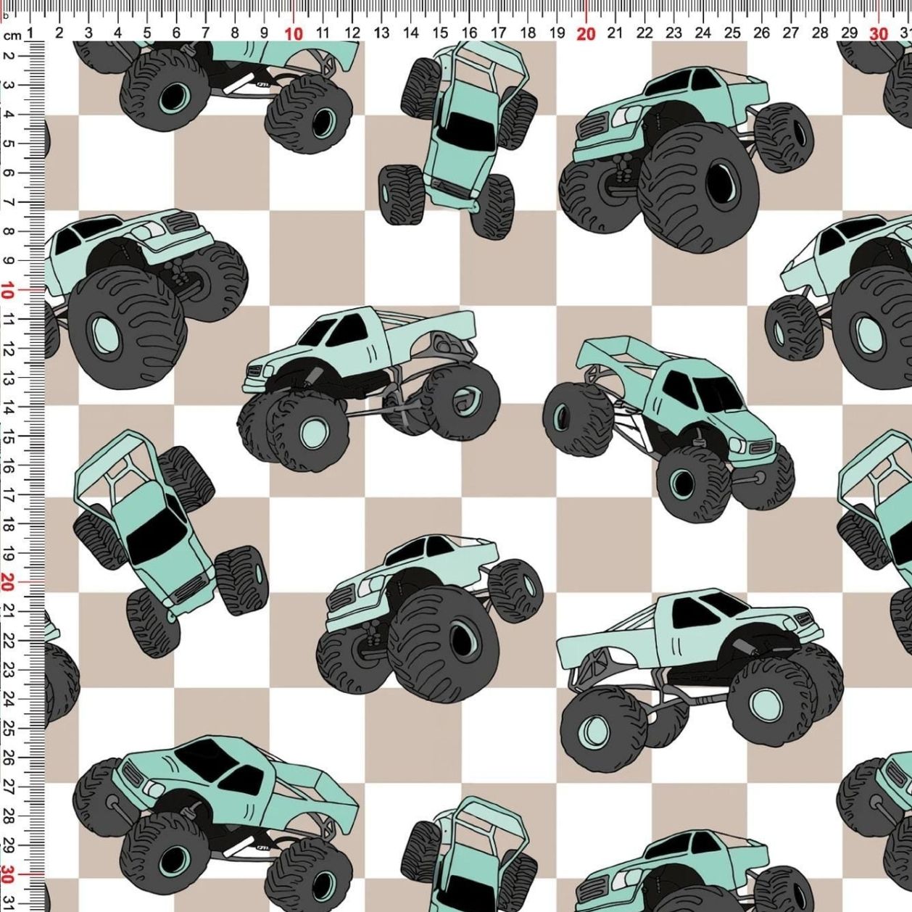Image resolution: width=912 pixels, height=912 pixels.
Task: Click the 15 mark on the left ruler
Action: coord(8,436)
